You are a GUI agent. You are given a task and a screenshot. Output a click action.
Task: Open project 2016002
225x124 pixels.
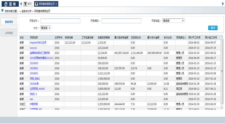point(34,68)
